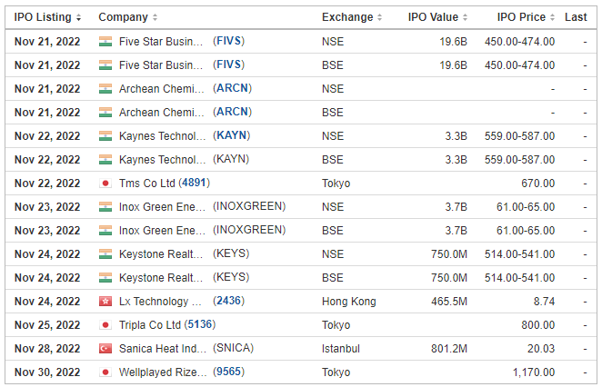Sort by IPO Listing using its arrow icon
This screenshot has height=387, width=602.
(78, 17)
